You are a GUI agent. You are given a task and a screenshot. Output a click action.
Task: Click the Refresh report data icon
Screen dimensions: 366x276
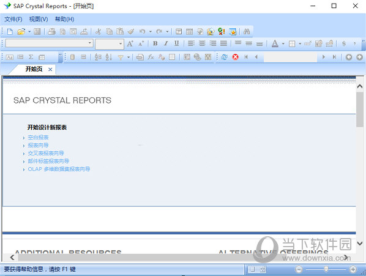click(x=225, y=57)
